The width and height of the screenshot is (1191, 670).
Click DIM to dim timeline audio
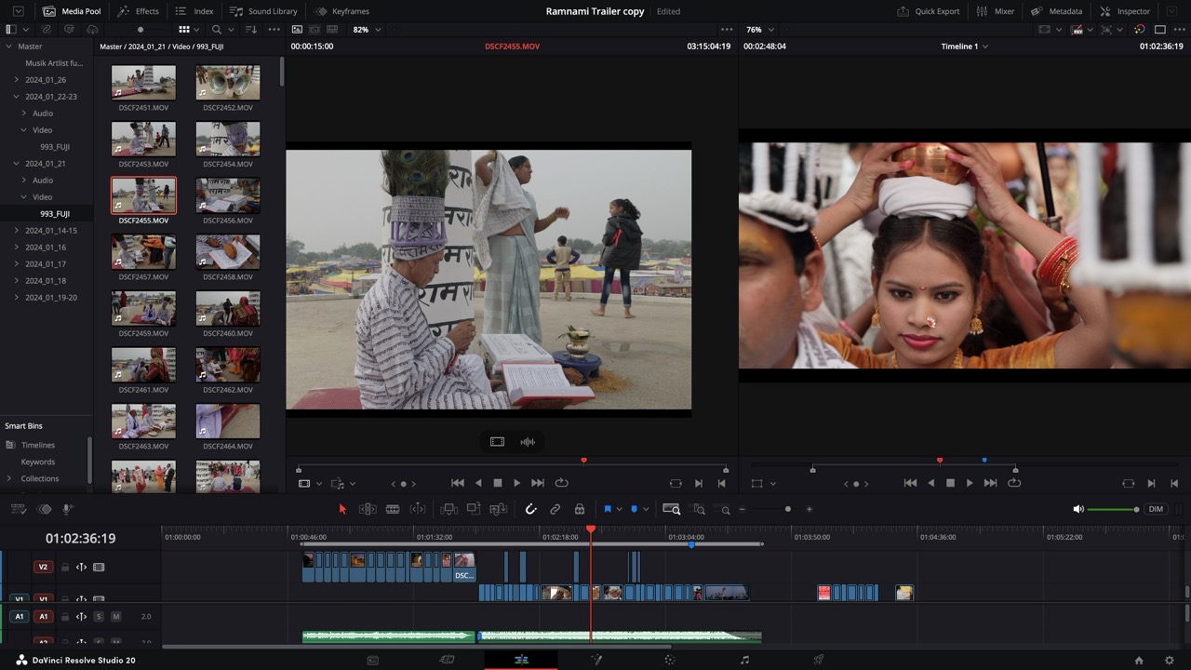pyautogui.click(x=1156, y=509)
